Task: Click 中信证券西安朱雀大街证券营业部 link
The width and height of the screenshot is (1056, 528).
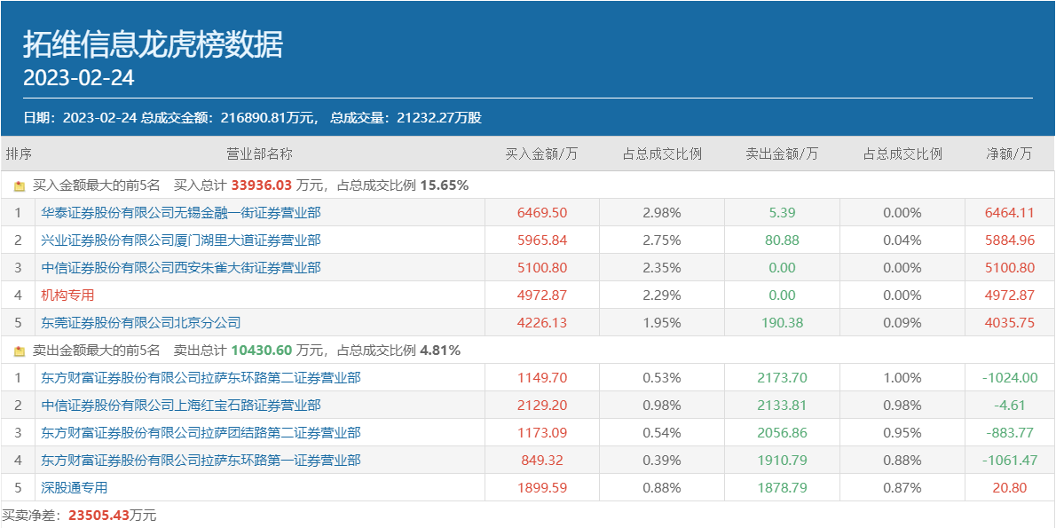Action: (x=180, y=268)
